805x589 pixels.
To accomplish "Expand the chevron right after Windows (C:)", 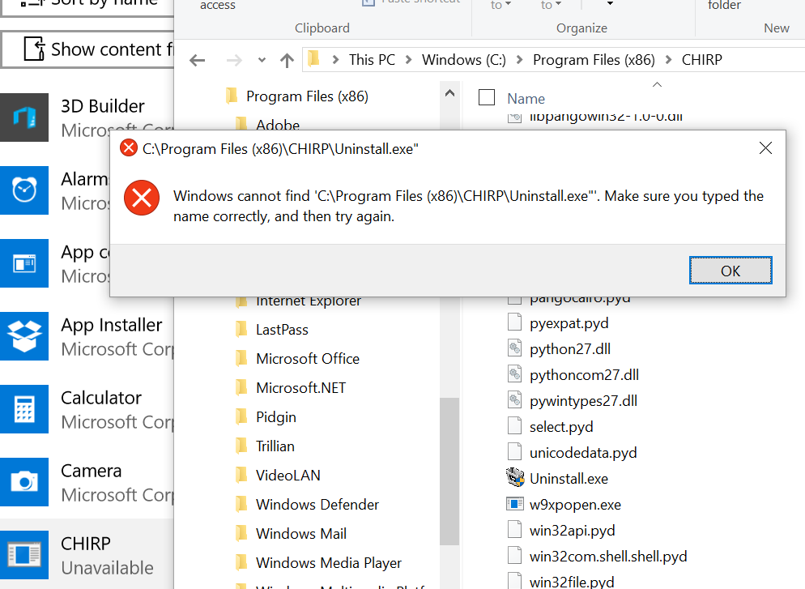I will click(x=520, y=60).
